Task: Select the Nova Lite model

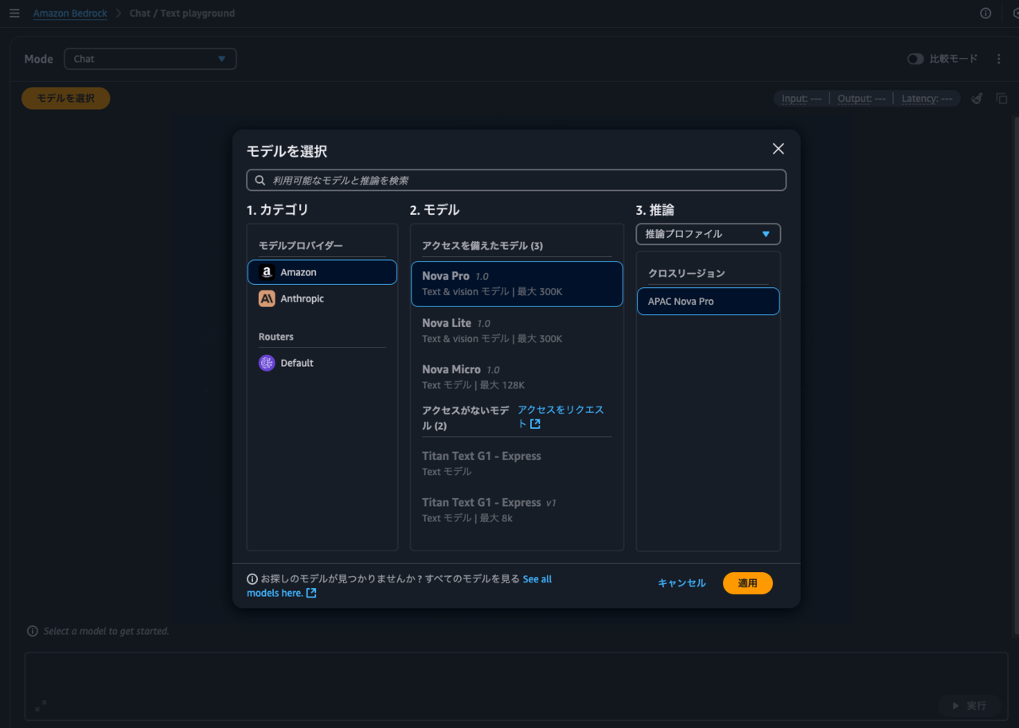Action: [517, 331]
